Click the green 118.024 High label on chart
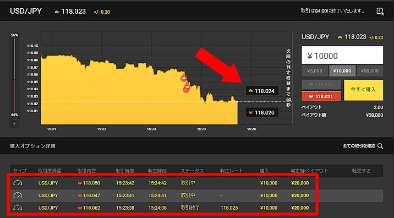 (262, 91)
